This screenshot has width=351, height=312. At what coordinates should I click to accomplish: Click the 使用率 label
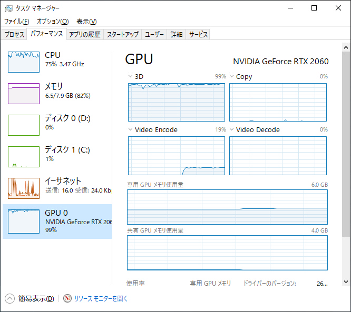[x=135, y=284]
